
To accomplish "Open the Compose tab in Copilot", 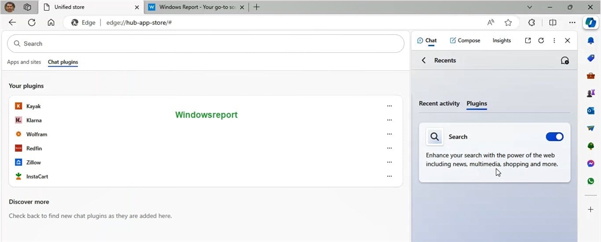I will 465,41.
